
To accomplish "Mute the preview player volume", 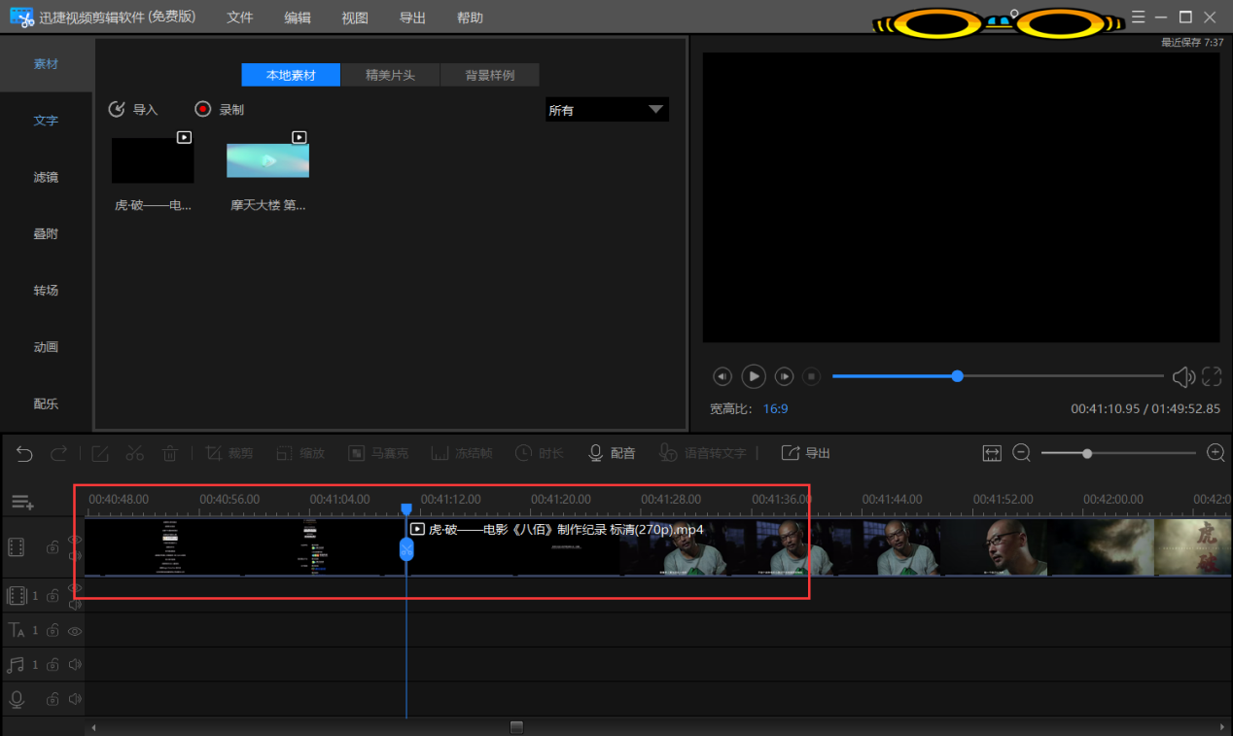I will [x=1183, y=376].
